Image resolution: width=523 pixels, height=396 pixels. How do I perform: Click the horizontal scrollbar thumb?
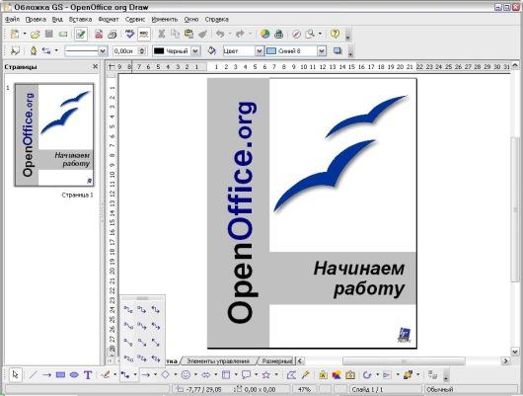click(x=404, y=360)
